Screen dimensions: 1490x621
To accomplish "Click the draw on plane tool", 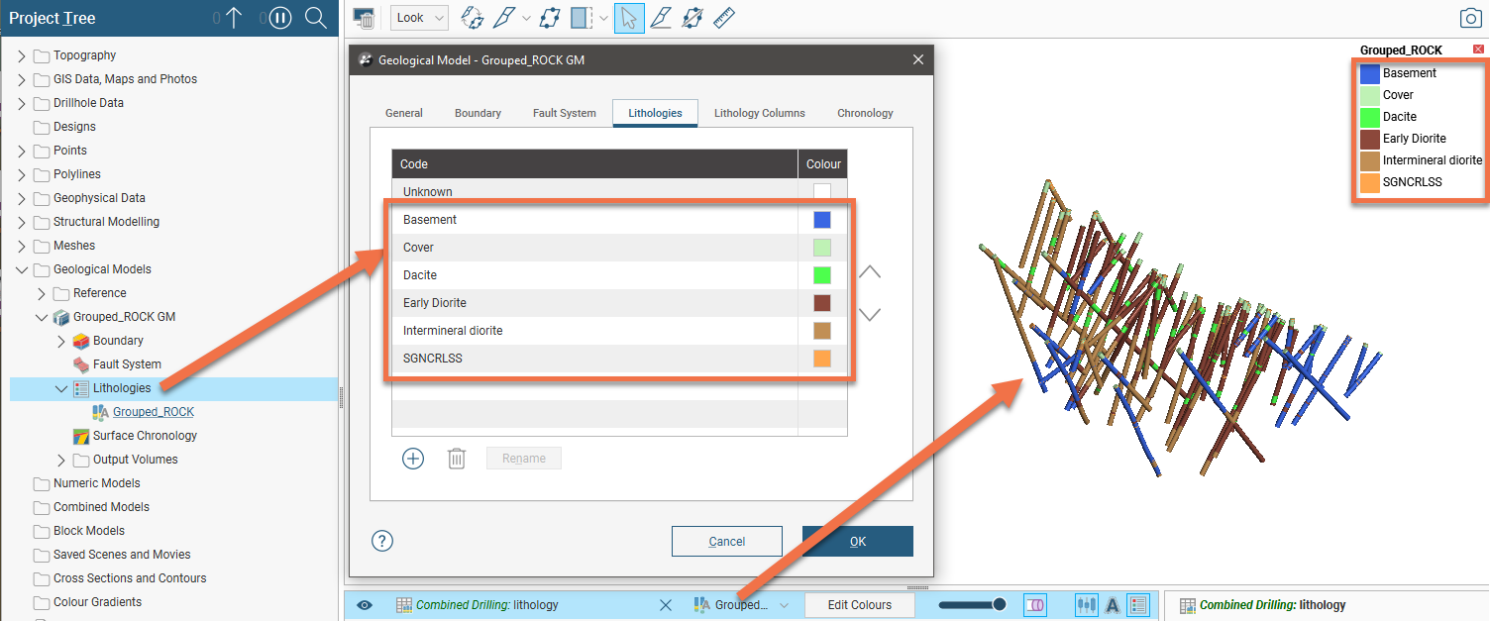I will click(x=661, y=18).
